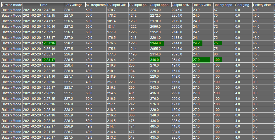Click the 2021-02-20 12:20:17 timestamp cell
275x140 pixels.
[39, 138]
